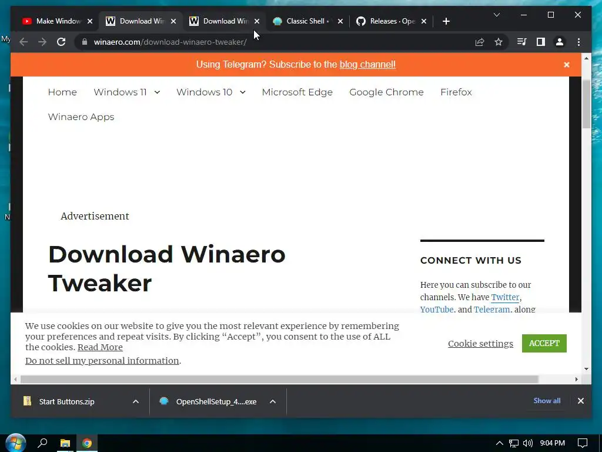Open volume icon in system tray

(527, 443)
